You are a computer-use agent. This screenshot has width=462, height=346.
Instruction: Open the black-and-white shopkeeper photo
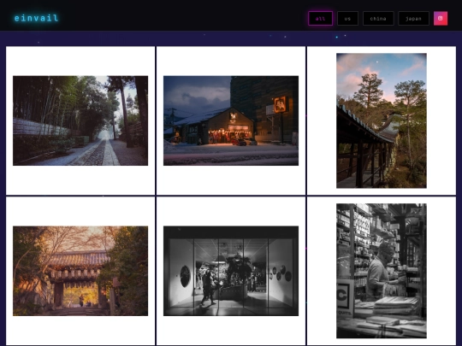pos(382,271)
